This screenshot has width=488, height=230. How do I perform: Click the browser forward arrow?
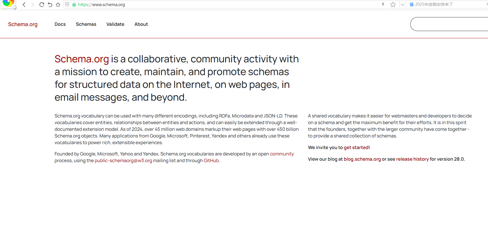click(x=32, y=5)
